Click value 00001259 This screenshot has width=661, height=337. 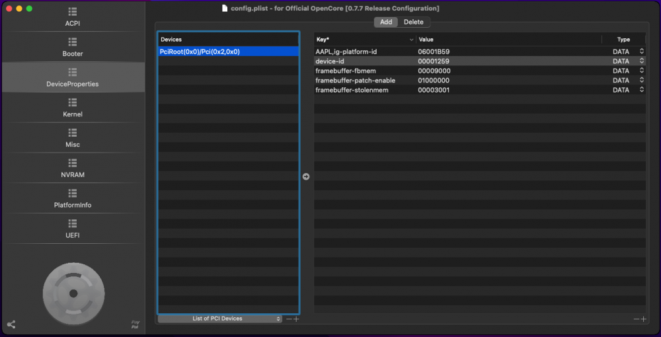[434, 61]
